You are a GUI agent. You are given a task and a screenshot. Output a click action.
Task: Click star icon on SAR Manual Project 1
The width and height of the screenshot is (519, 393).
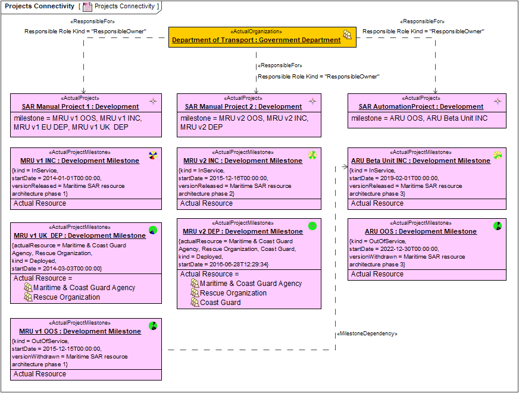click(x=153, y=102)
